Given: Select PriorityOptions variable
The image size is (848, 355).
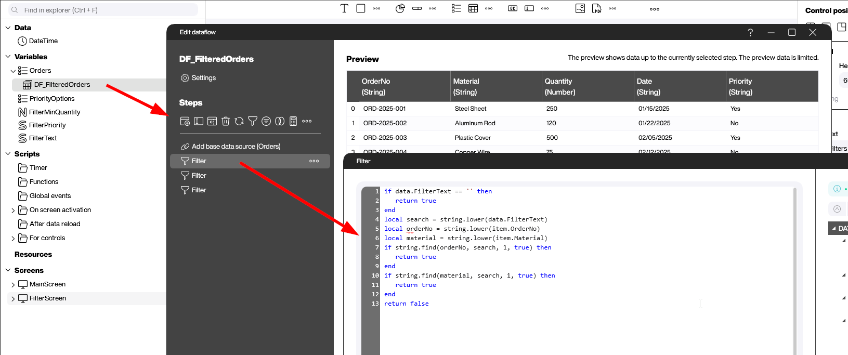Looking at the screenshot, I should [x=51, y=99].
